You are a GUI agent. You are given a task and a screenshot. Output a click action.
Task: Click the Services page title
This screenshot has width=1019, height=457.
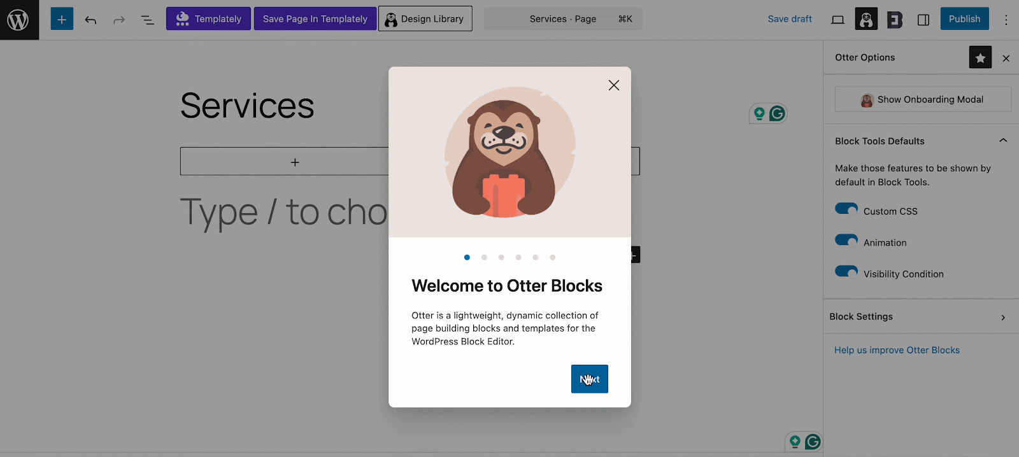pos(247,106)
